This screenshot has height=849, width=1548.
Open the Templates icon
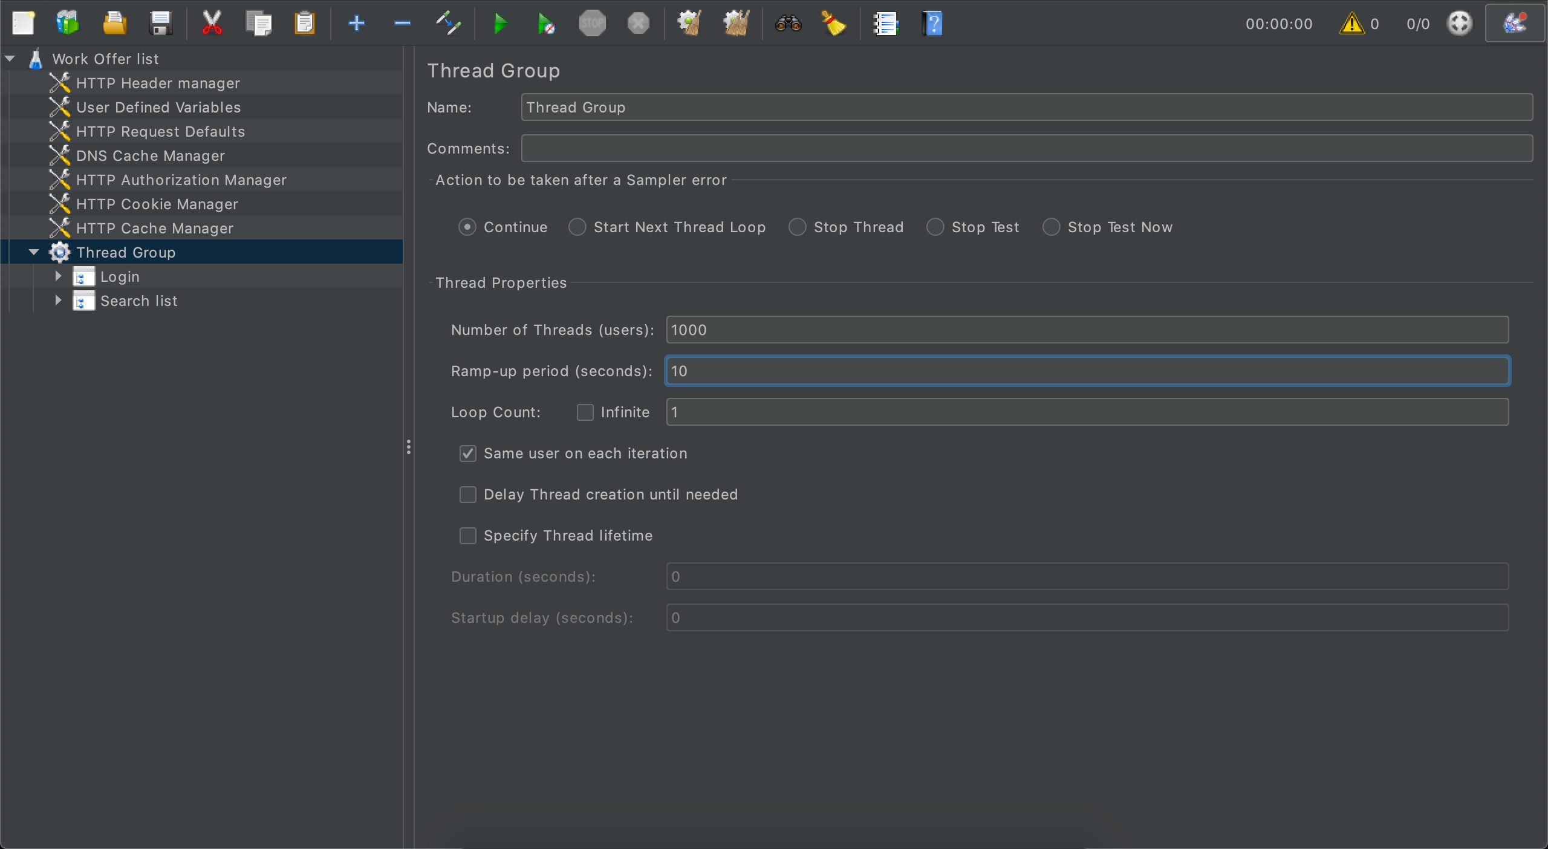pyautogui.click(x=68, y=24)
